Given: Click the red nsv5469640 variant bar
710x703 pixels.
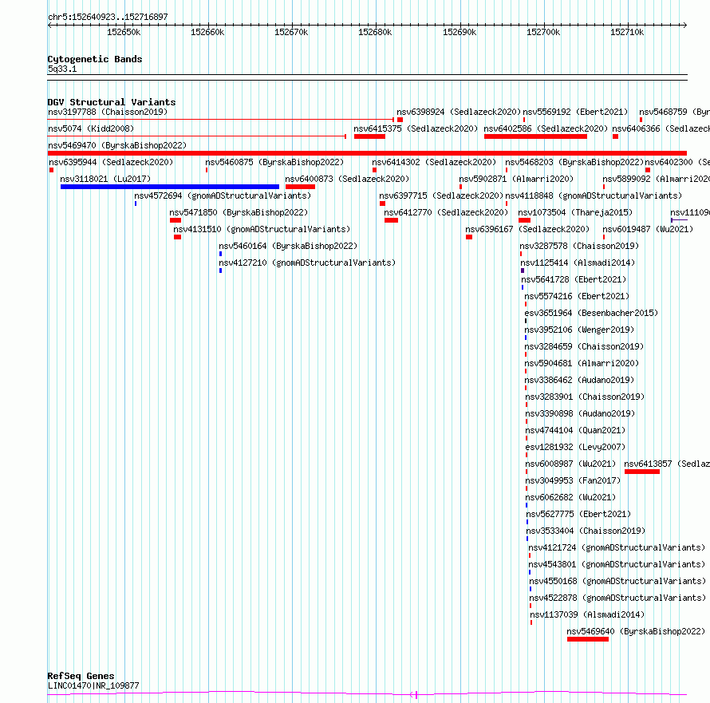Looking at the screenshot, I should tap(588, 639).
